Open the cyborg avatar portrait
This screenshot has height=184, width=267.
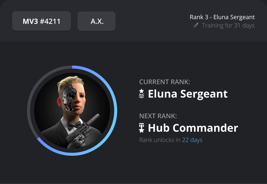72,111
